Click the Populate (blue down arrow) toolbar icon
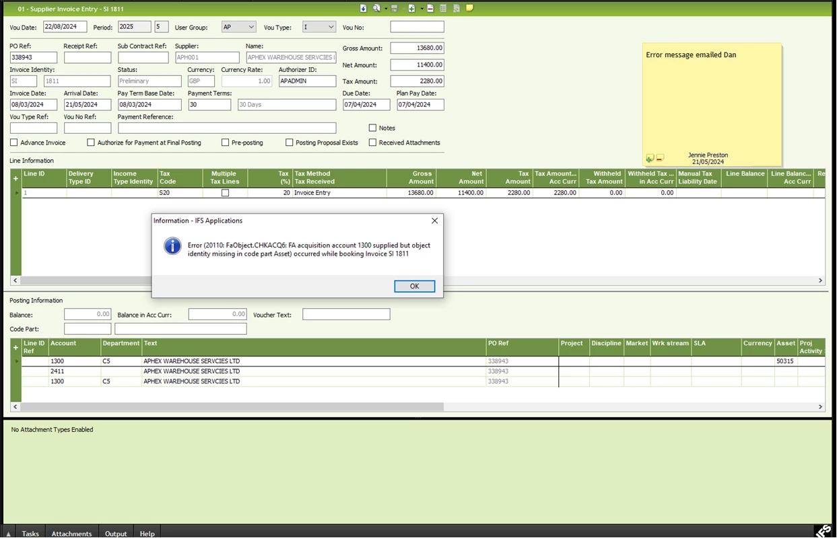 364,8
